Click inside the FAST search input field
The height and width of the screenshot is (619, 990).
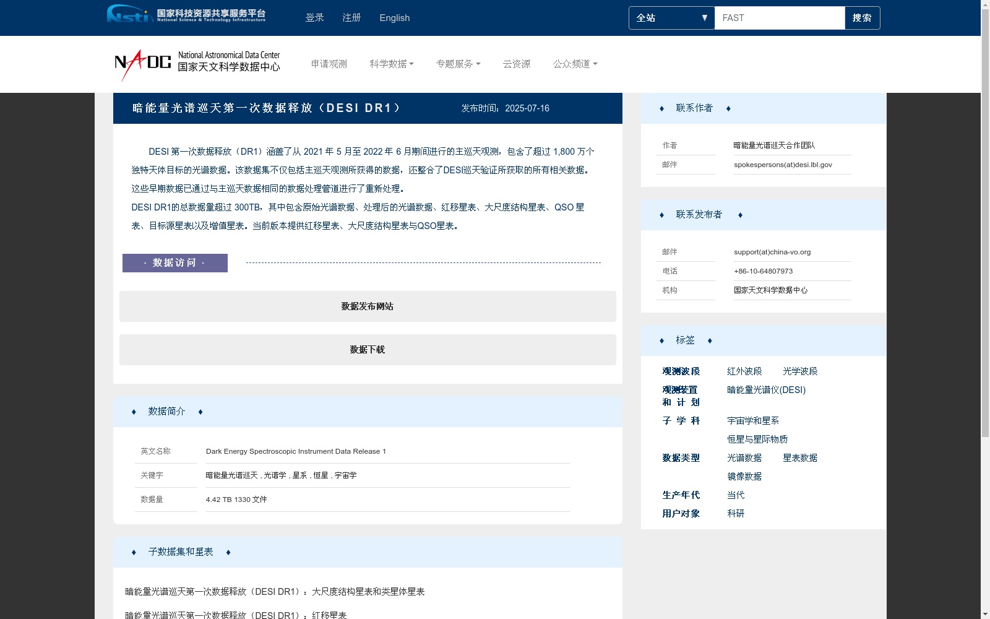coord(779,17)
